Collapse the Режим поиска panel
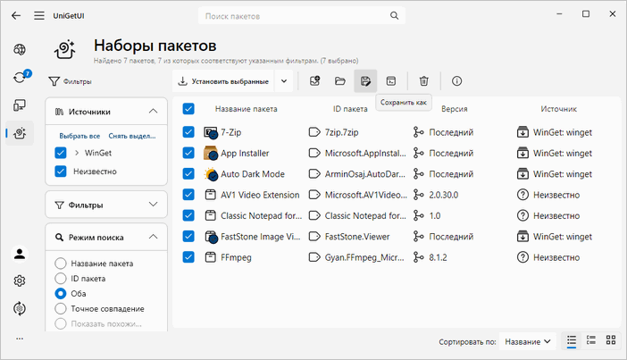 pos(153,237)
